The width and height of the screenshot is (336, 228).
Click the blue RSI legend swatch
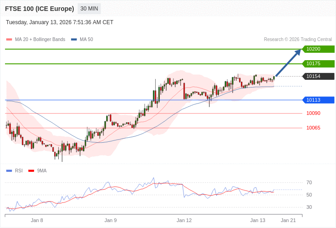(9, 171)
